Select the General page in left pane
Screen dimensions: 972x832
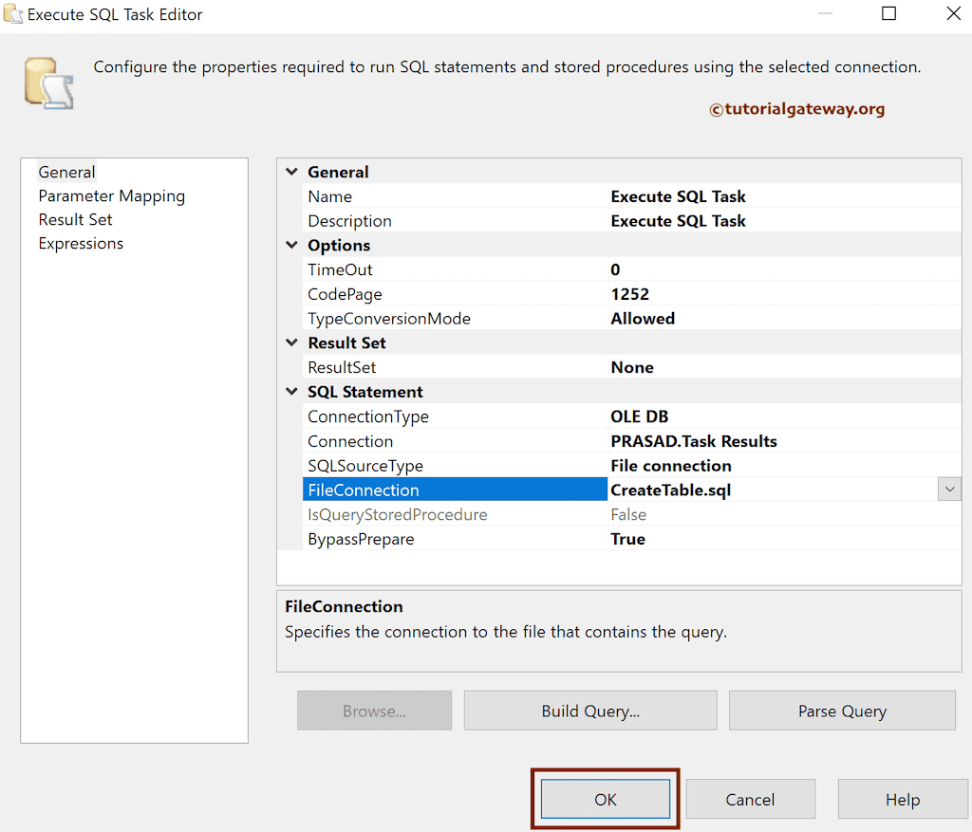(x=66, y=172)
